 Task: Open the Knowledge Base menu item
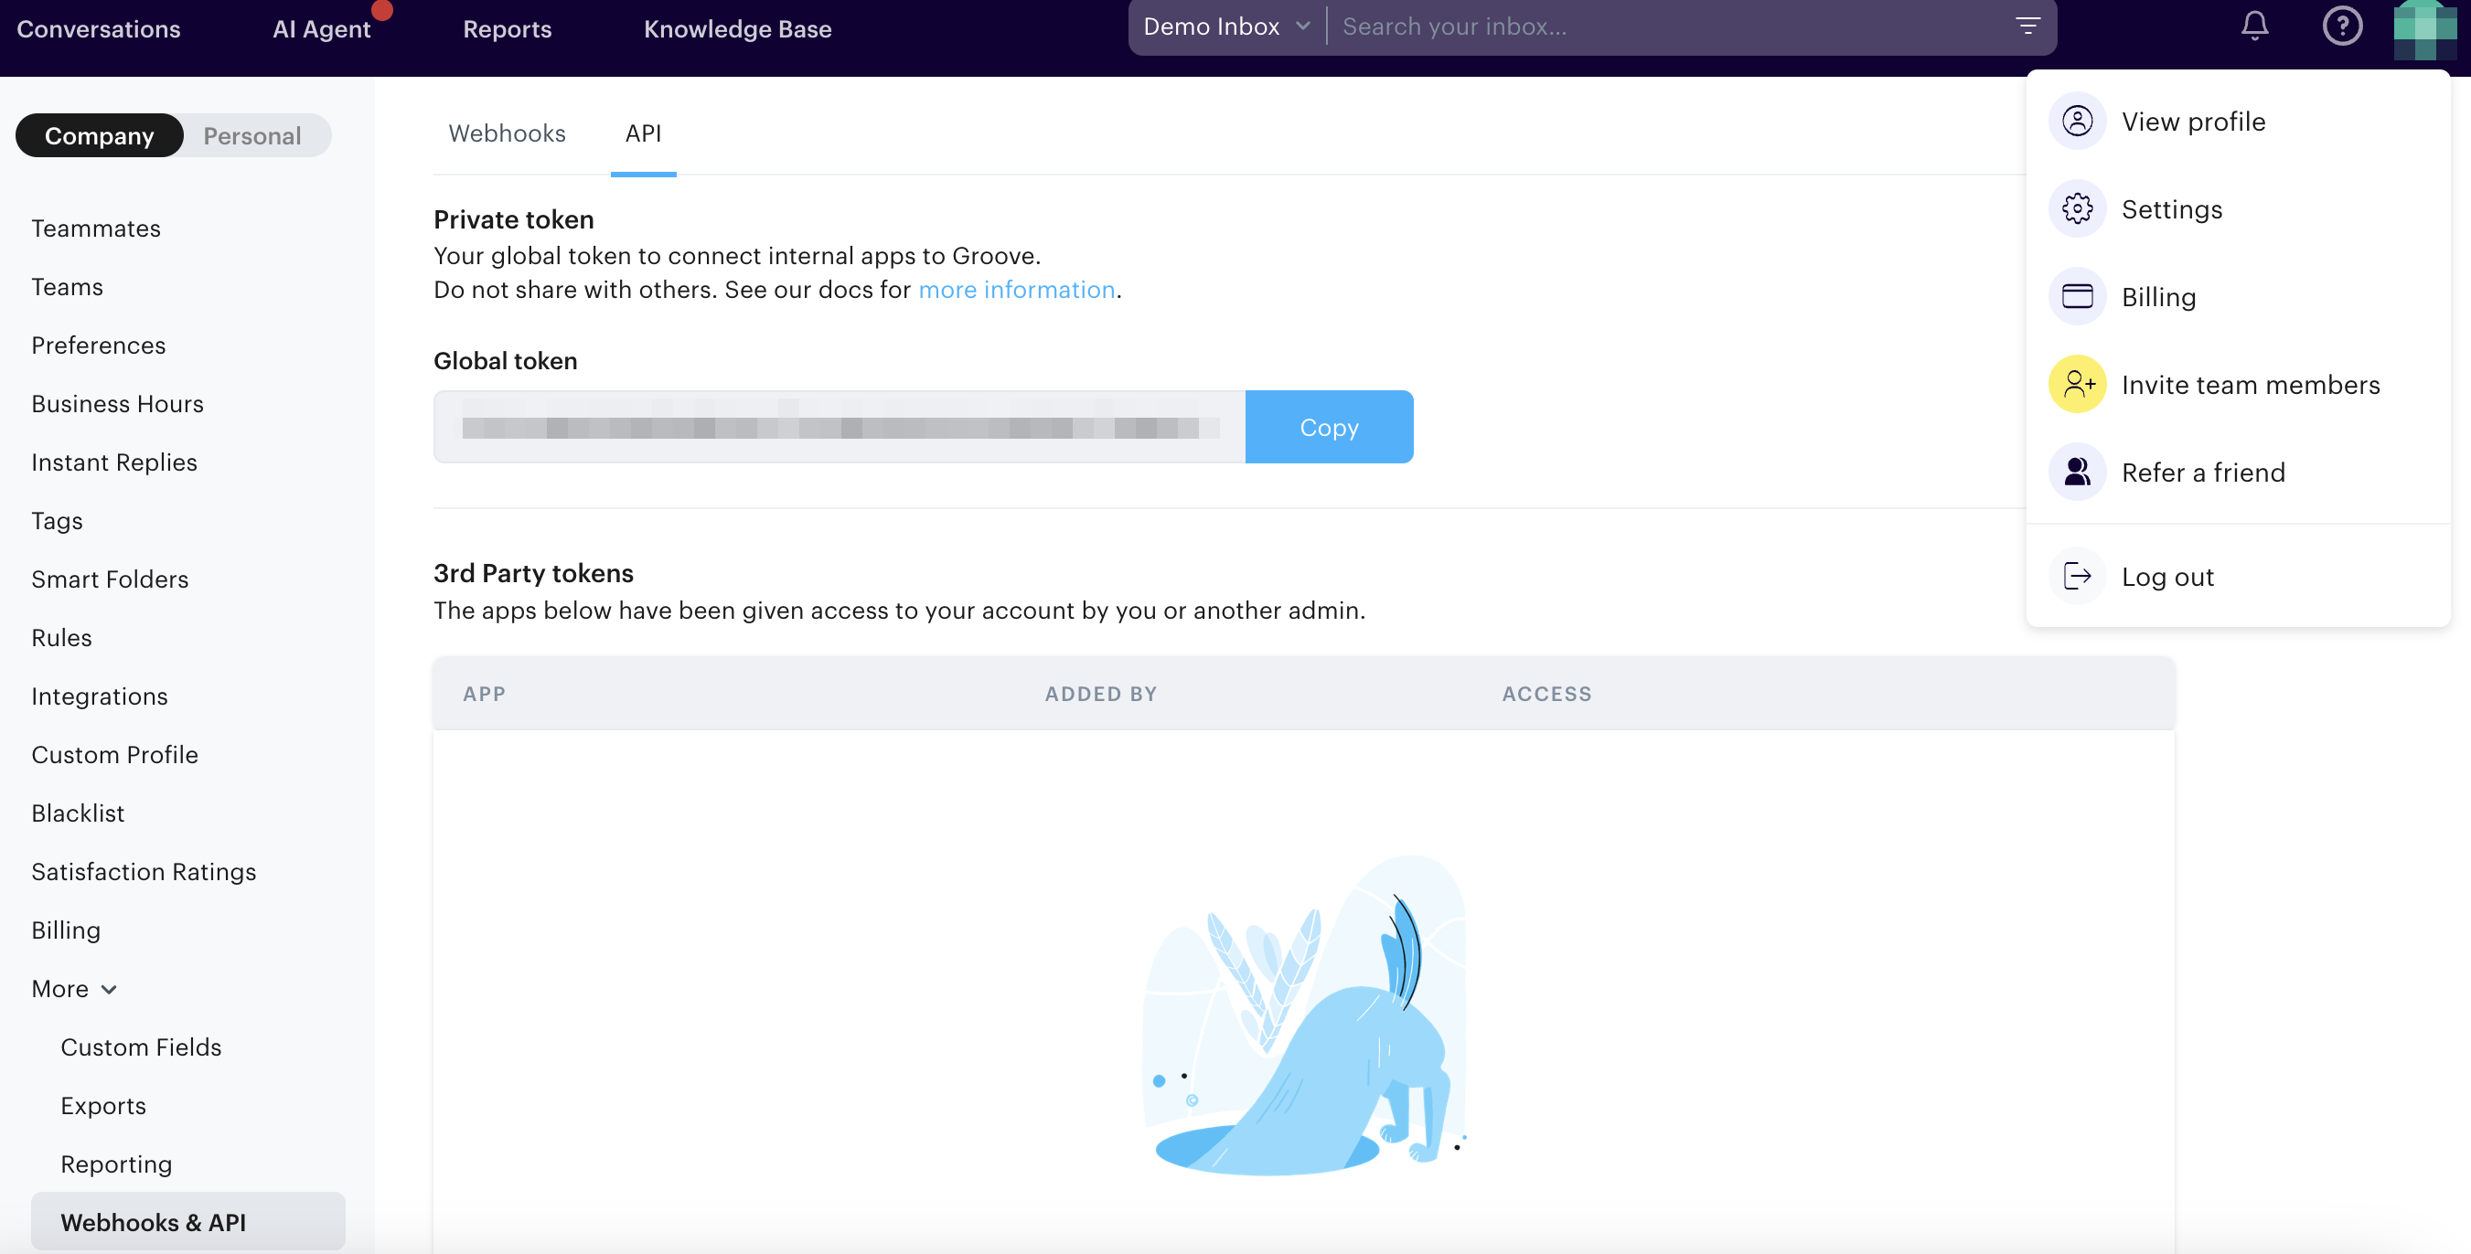737,28
